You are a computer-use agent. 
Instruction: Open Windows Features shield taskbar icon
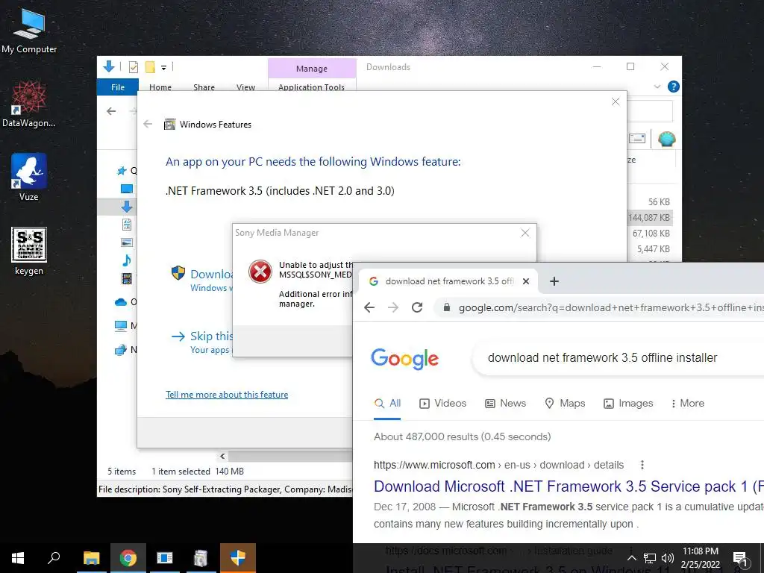[238, 558]
